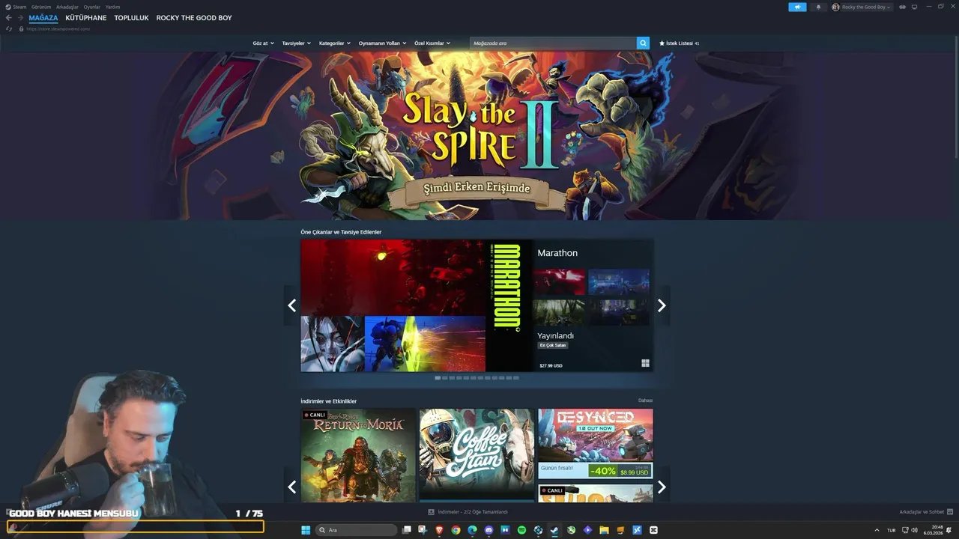The width and height of the screenshot is (959, 539).
Task: Open the Arkadaşlar ve Sohbet friends icon
Action: point(951,512)
